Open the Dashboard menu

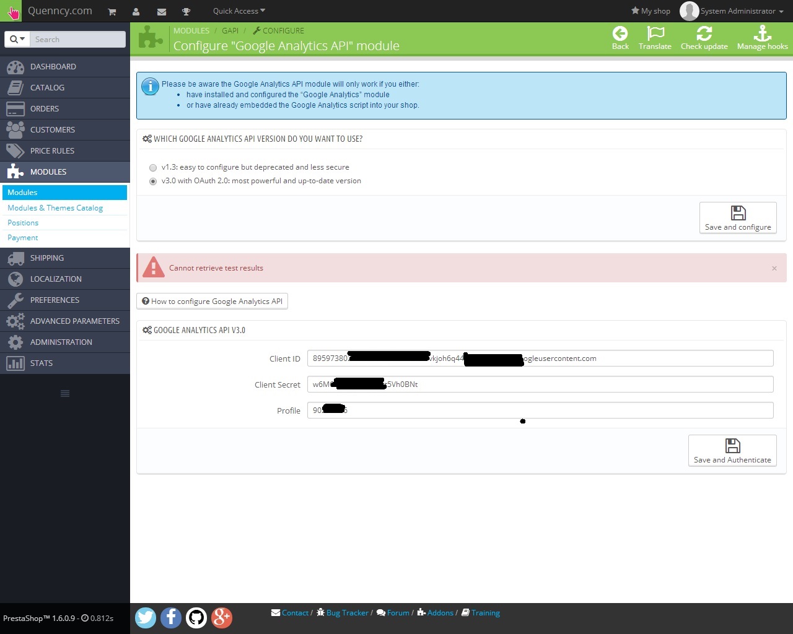65,66
